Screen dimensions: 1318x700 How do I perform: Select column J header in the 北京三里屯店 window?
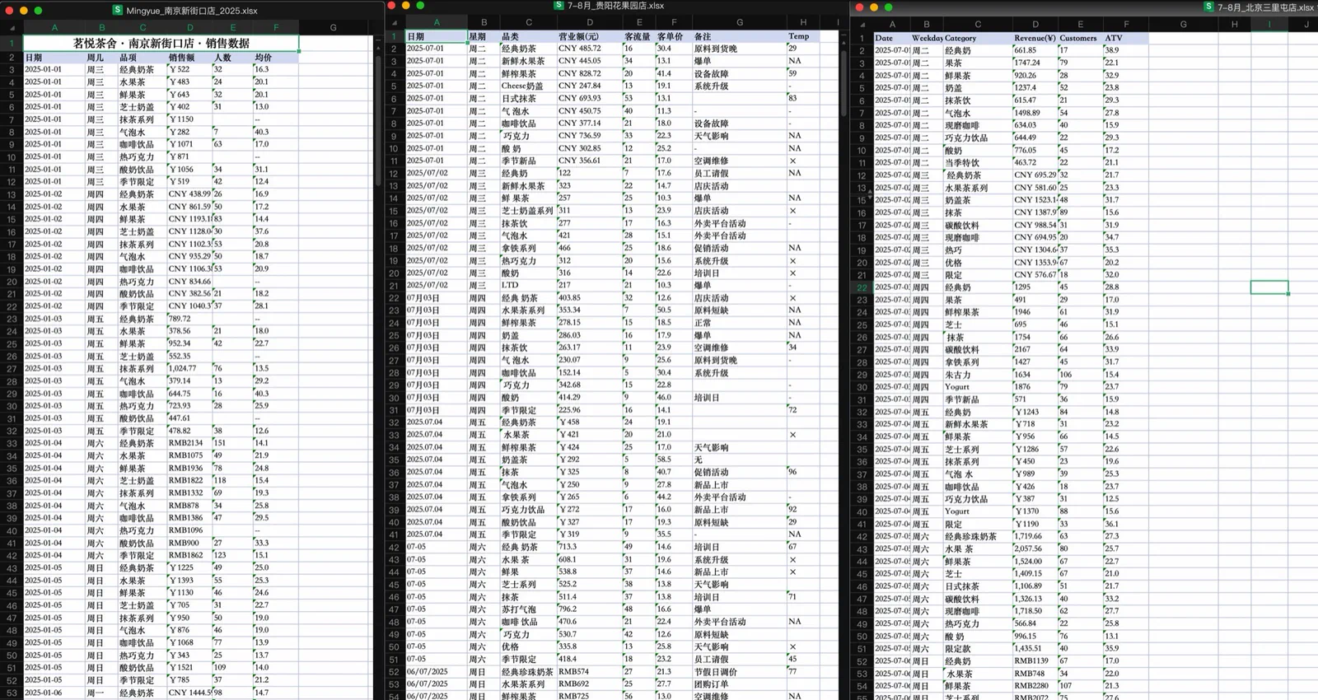click(1306, 24)
